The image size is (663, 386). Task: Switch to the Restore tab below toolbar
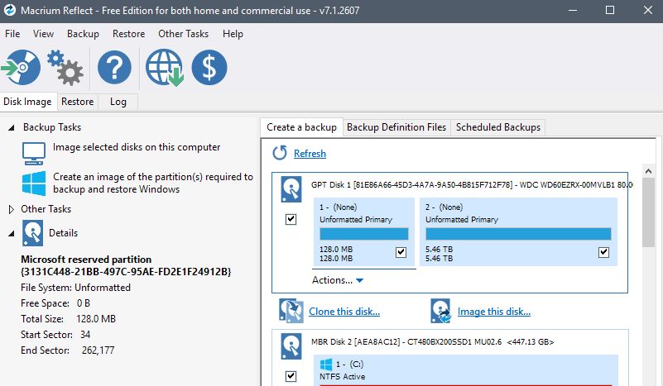77,102
